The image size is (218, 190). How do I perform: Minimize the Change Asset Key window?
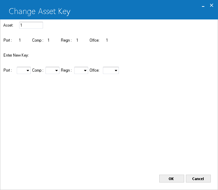[x=203, y=6]
